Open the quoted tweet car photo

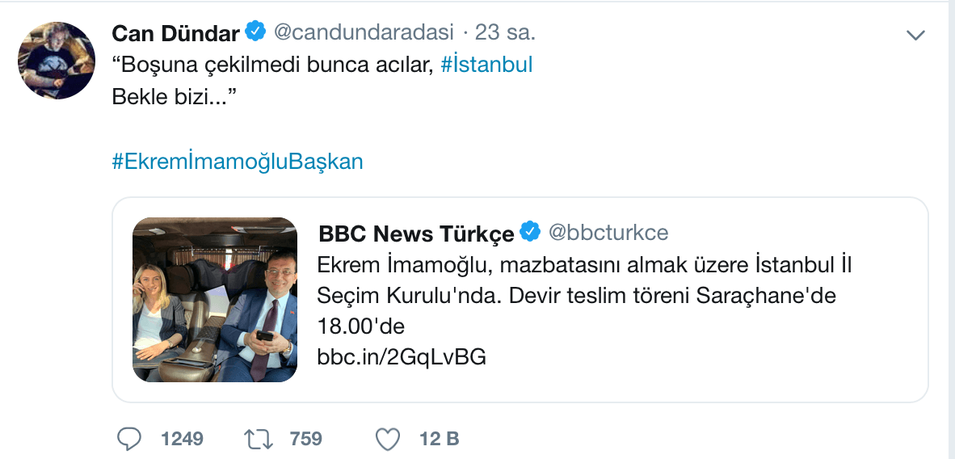pos(215,300)
